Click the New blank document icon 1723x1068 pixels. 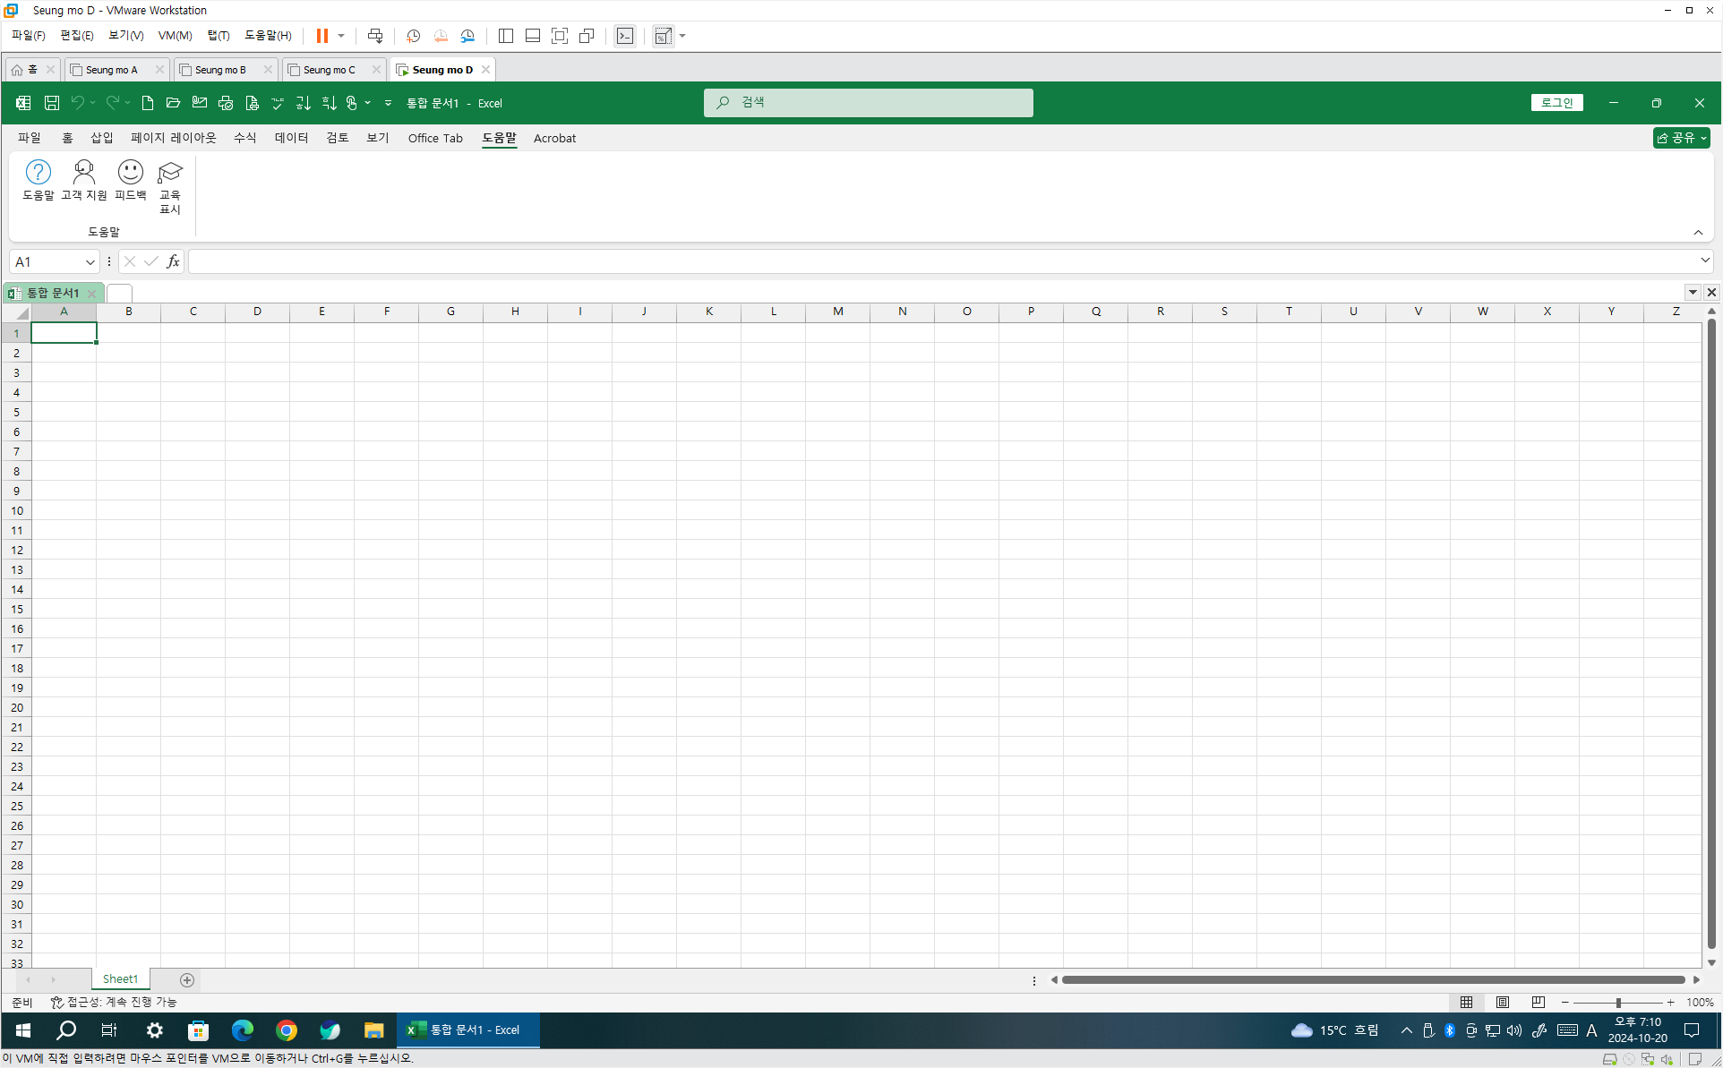tap(148, 103)
